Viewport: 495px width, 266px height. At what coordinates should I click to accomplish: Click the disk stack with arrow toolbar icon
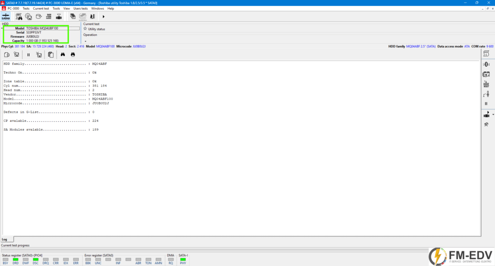point(58,16)
